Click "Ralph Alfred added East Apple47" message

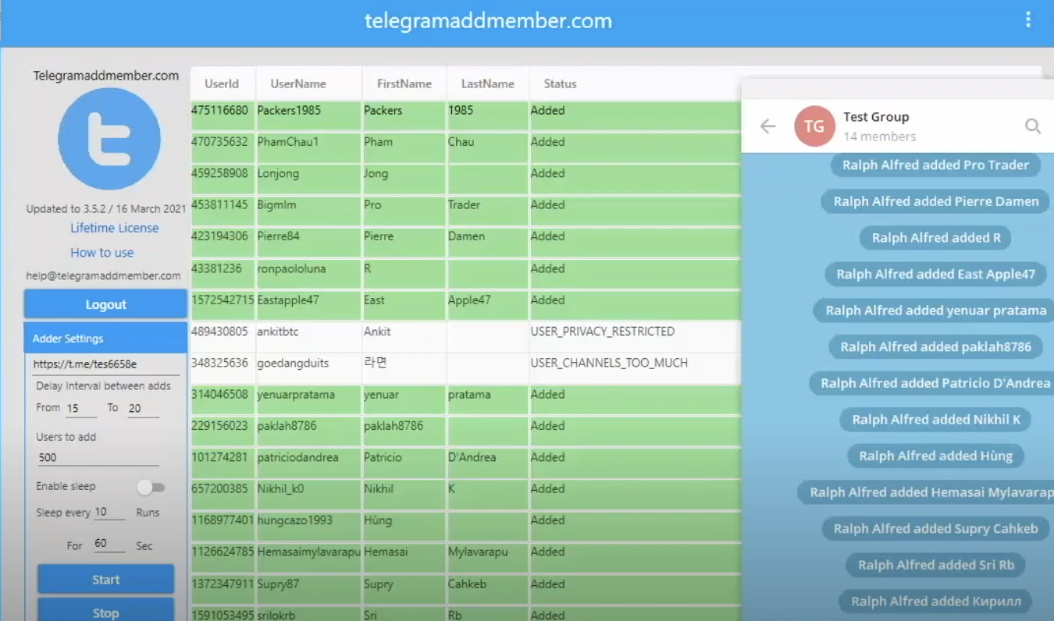point(935,275)
